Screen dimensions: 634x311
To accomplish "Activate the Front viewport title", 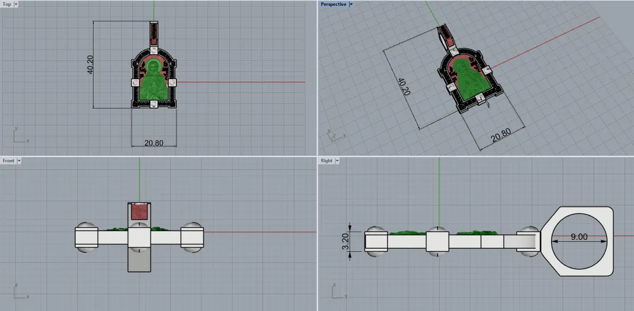I will pos(8,160).
